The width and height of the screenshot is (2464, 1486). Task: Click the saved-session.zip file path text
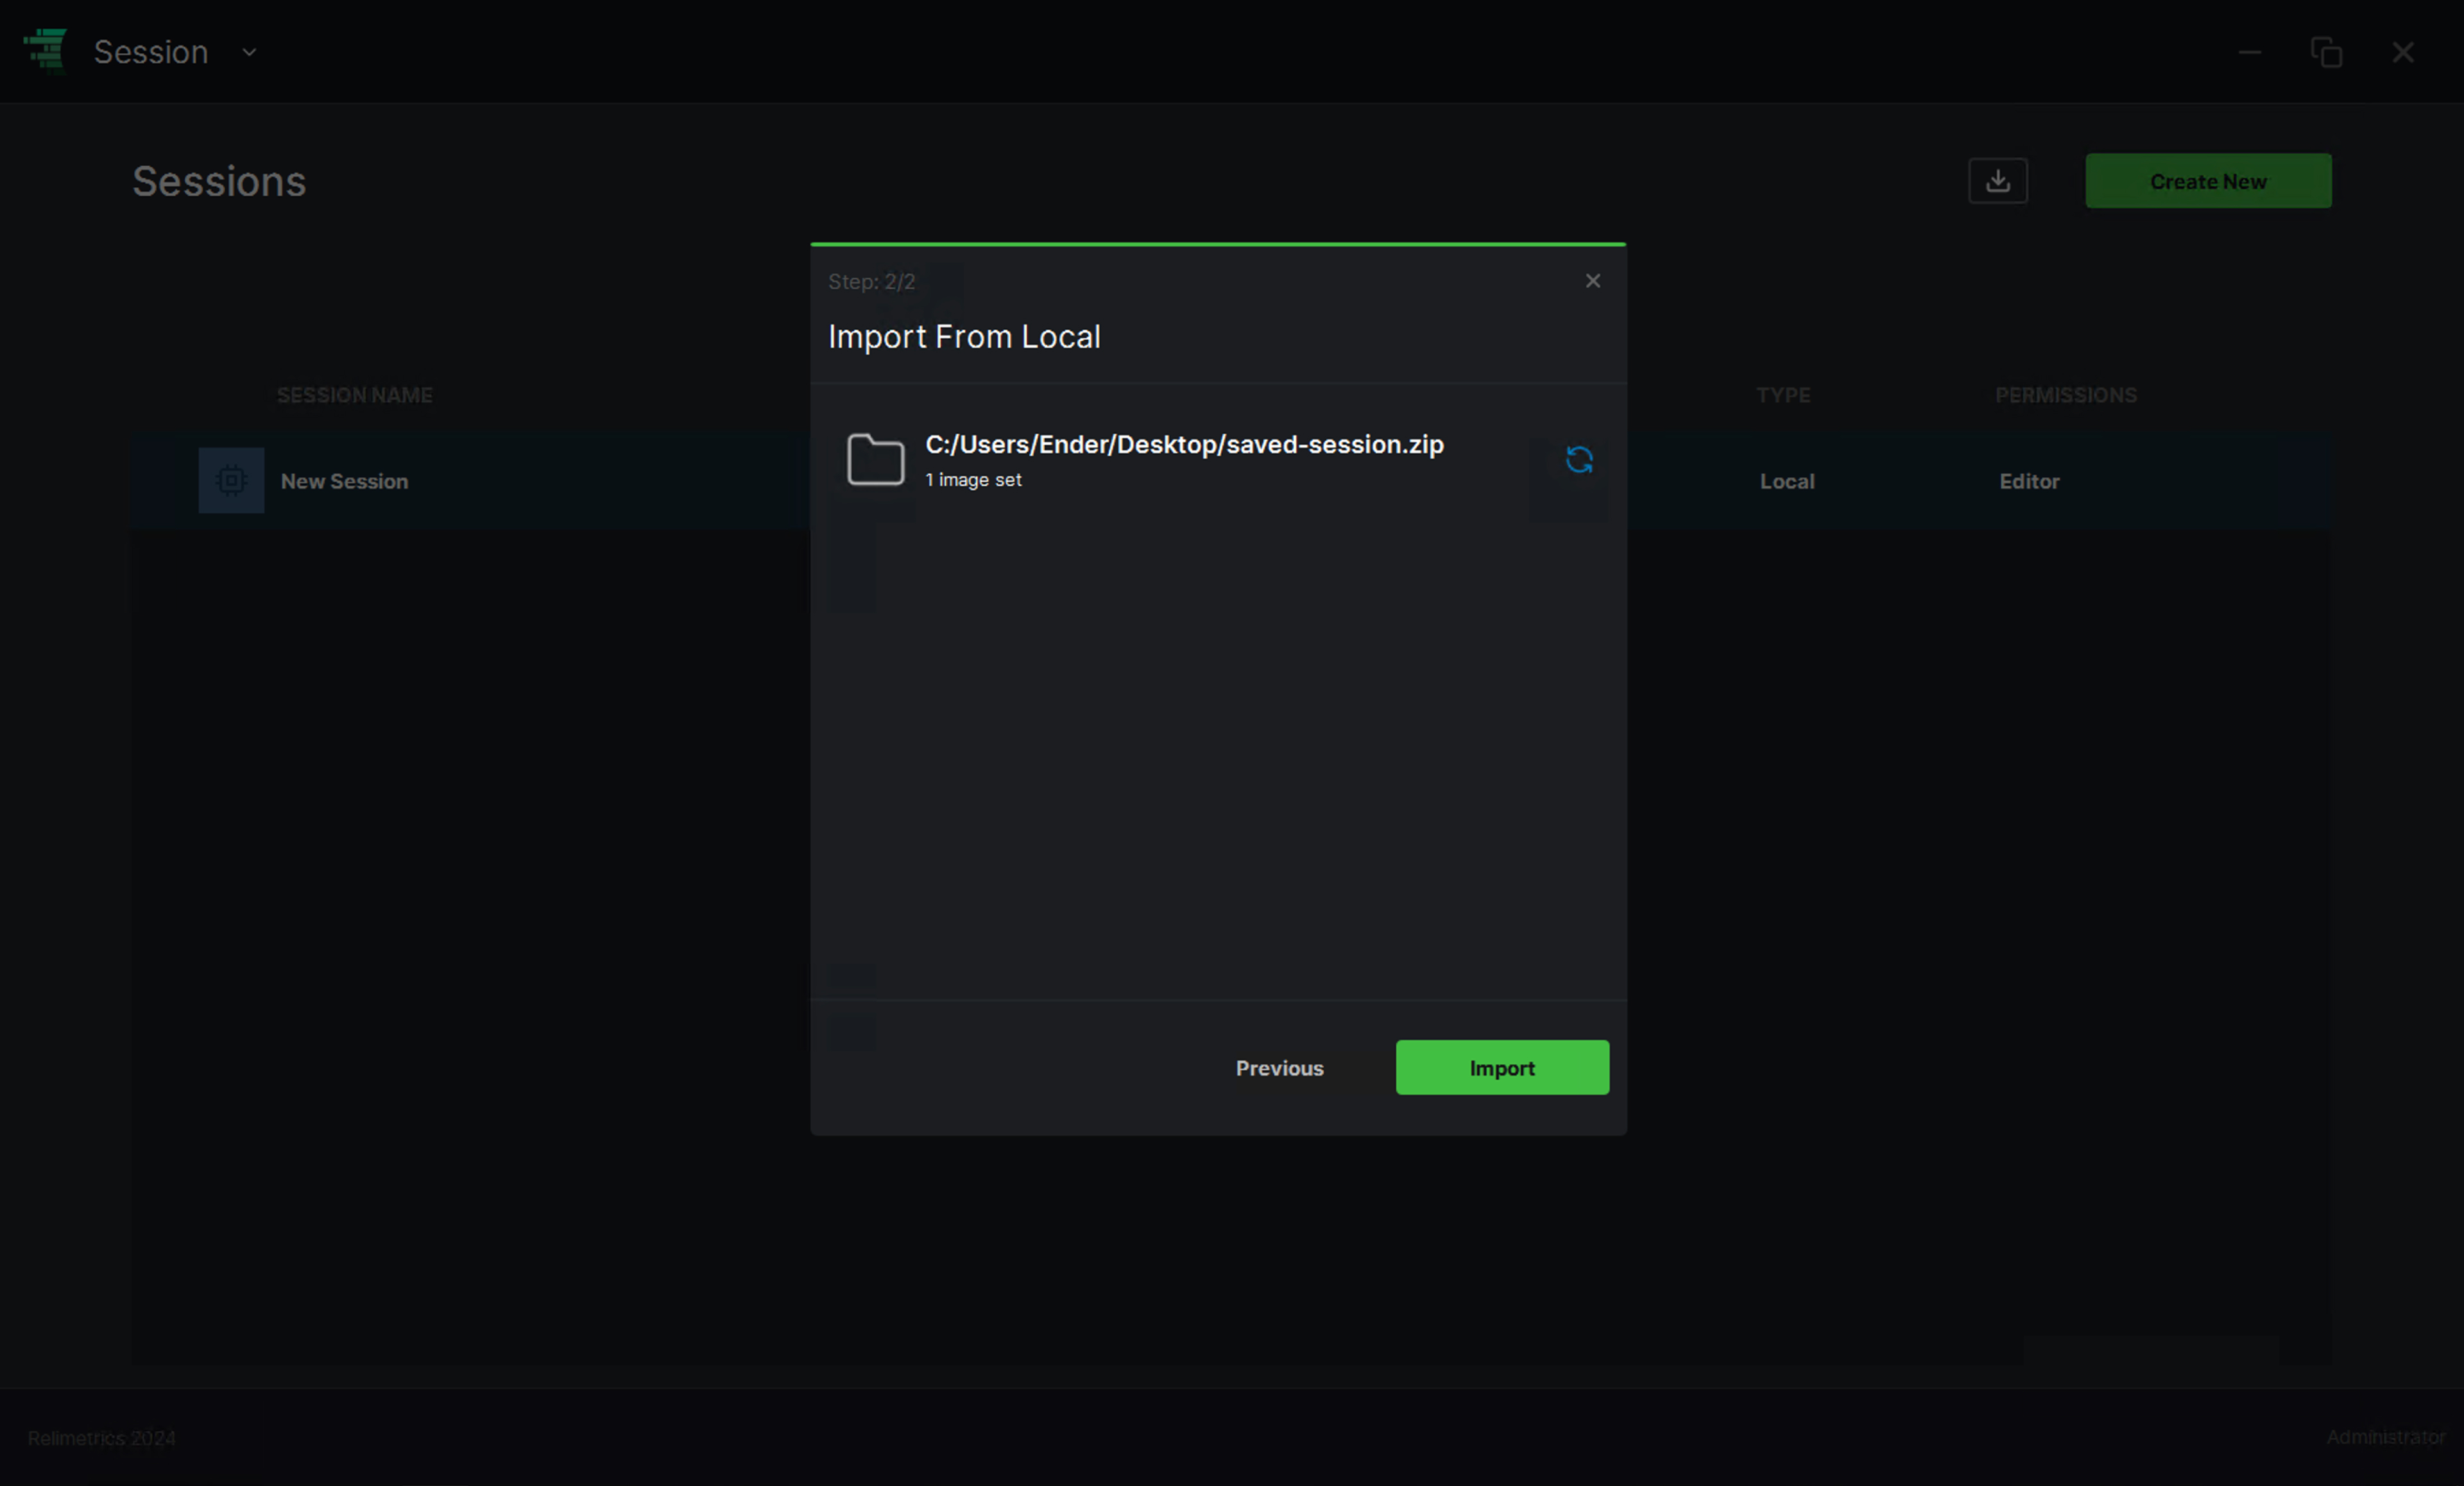coord(1184,444)
